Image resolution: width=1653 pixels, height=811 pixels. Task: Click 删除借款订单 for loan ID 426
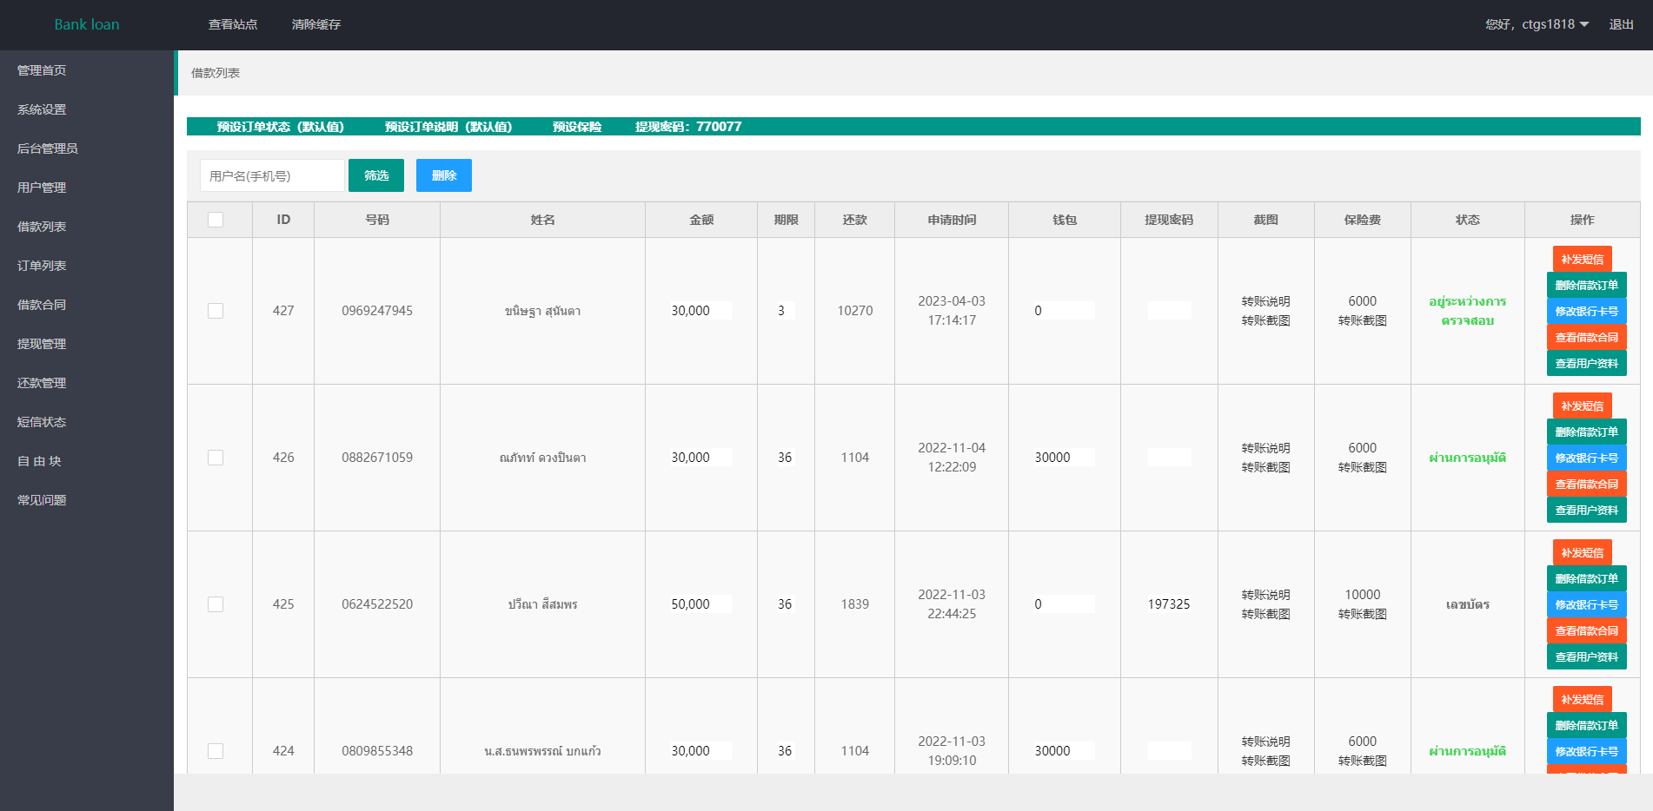pyautogui.click(x=1586, y=432)
